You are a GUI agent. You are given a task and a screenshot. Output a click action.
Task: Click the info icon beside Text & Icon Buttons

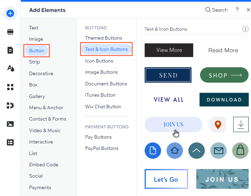pos(245,29)
